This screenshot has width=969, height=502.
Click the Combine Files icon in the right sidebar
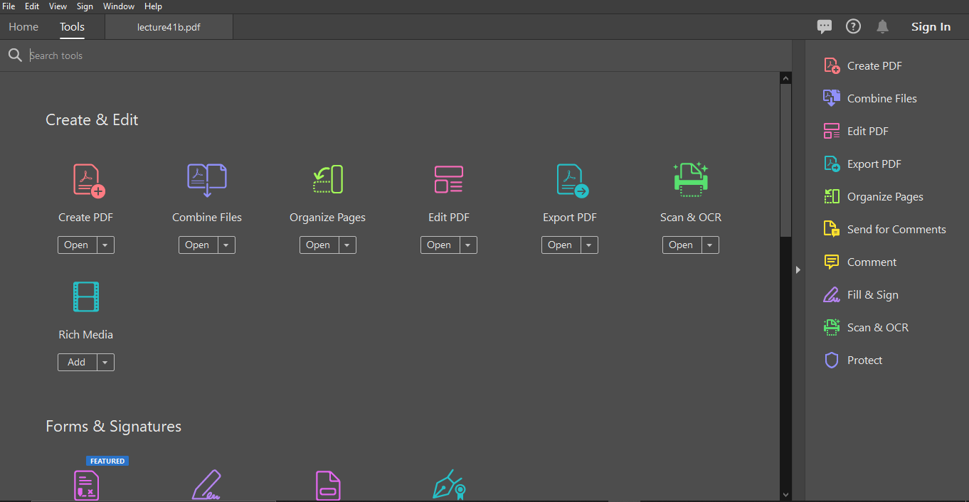pos(832,98)
